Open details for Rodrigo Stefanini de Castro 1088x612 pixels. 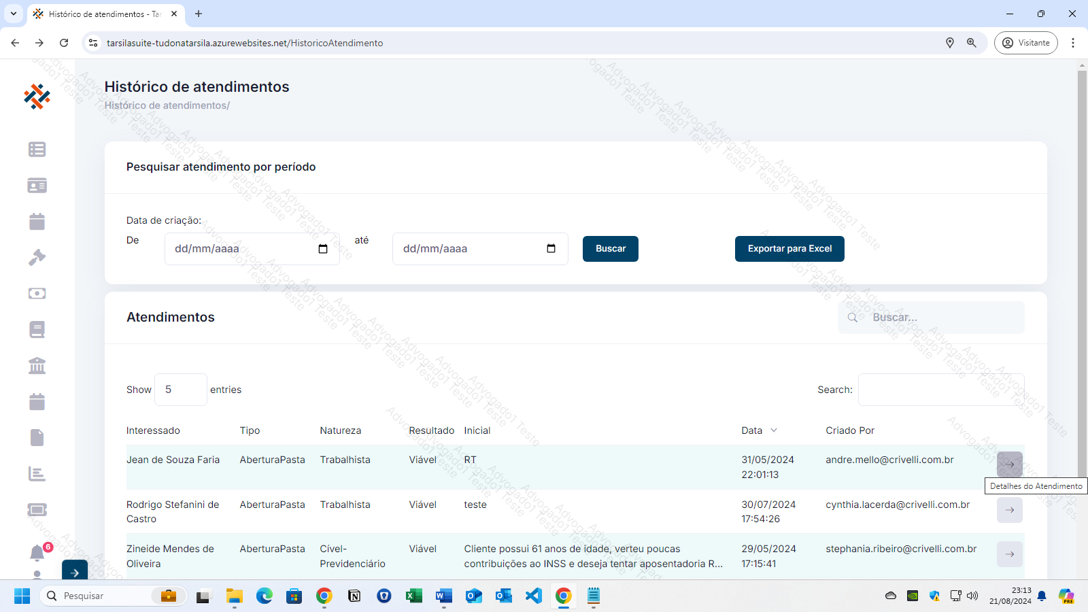click(x=1009, y=510)
